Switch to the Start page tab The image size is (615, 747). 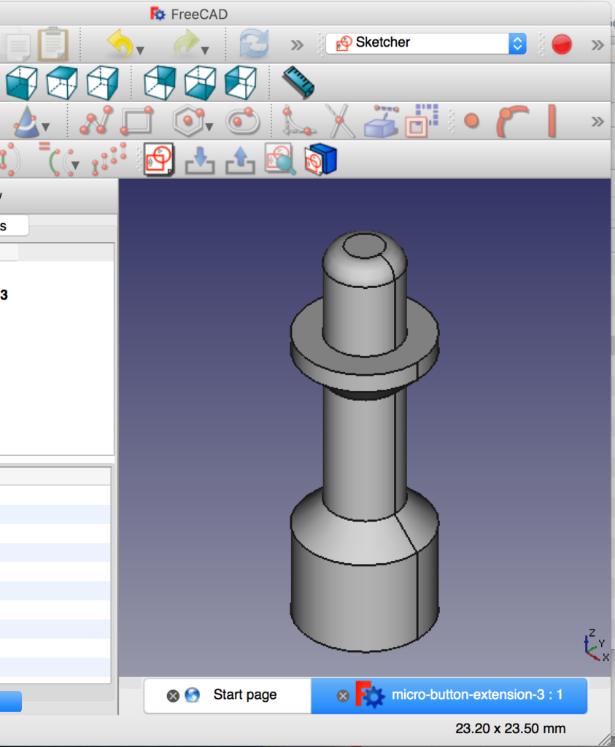point(244,695)
